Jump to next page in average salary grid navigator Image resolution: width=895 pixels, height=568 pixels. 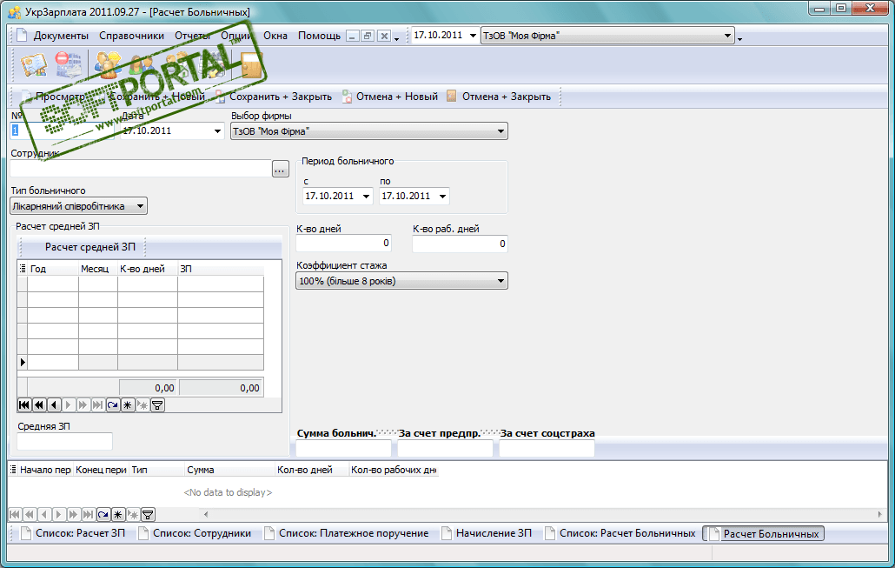coord(83,405)
